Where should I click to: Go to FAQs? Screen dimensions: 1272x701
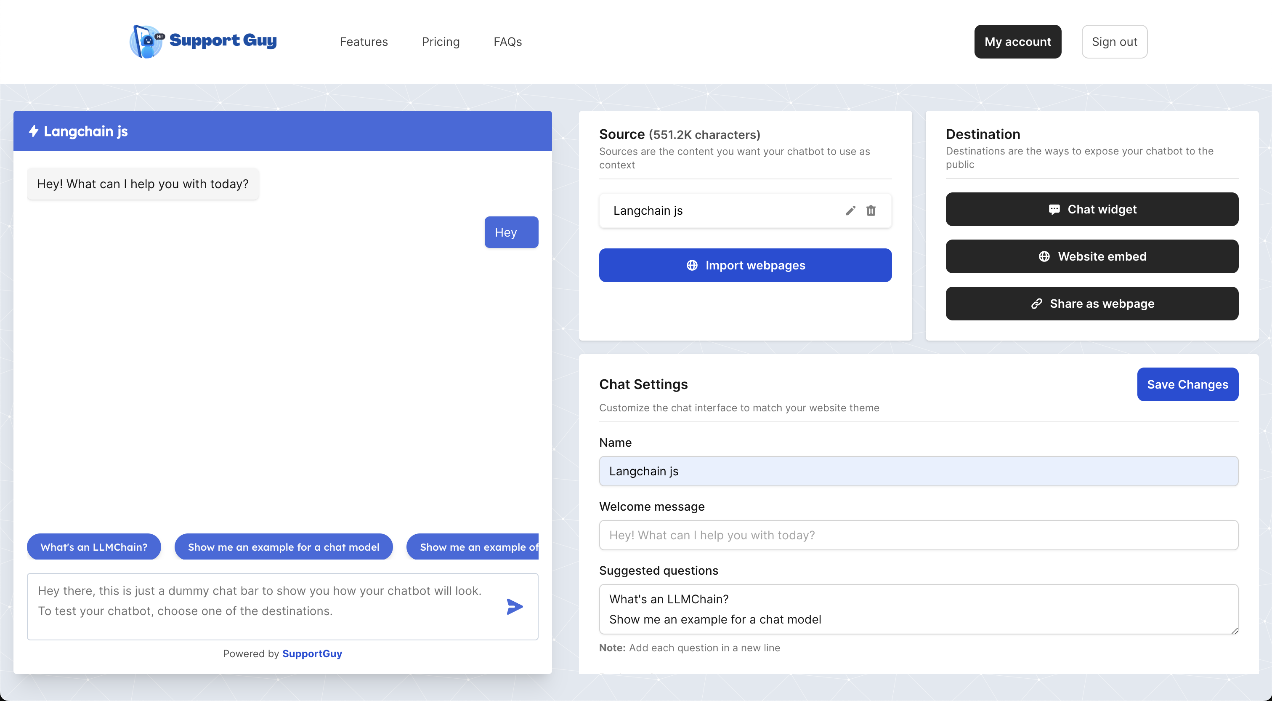[507, 42]
